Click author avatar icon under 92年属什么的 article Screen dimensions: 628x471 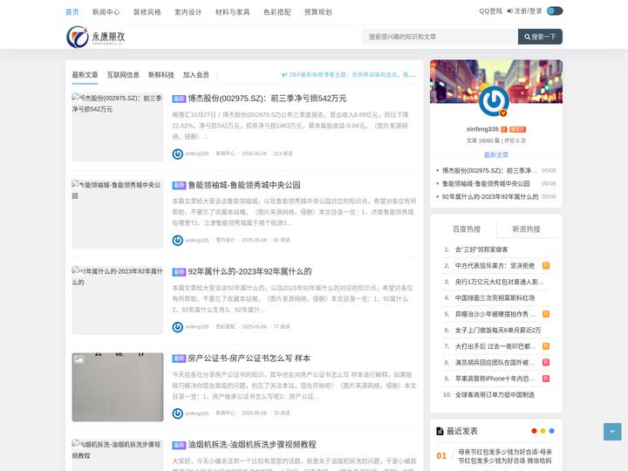tap(177, 327)
